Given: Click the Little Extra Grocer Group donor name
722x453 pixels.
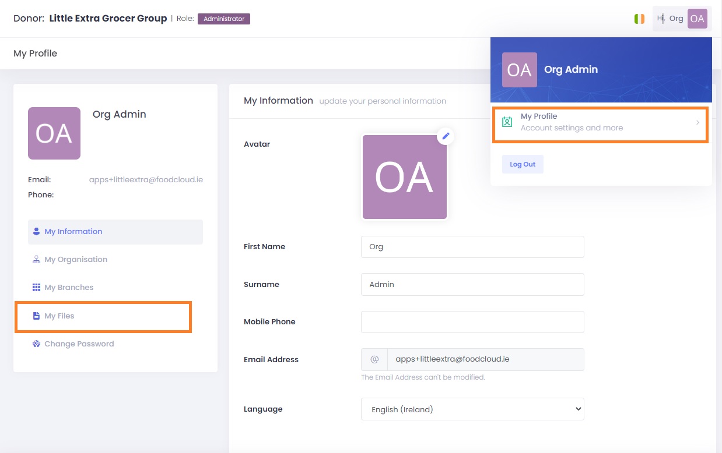Looking at the screenshot, I should (x=108, y=19).
